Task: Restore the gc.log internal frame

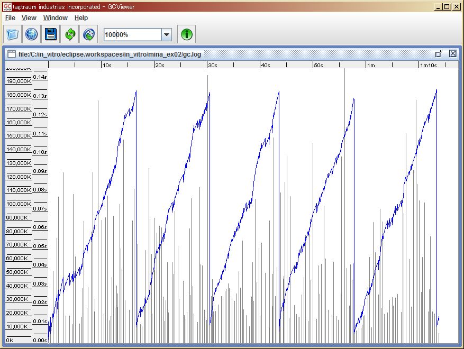Action: [x=439, y=53]
